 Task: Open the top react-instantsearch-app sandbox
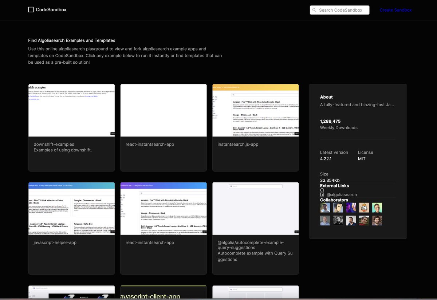pyautogui.click(x=163, y=127)
